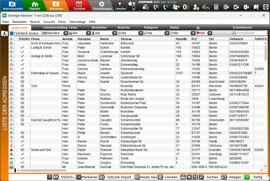Open the Geburtstage menu
This screenshot has height=181, width=270.
click(x=78, y=22)
